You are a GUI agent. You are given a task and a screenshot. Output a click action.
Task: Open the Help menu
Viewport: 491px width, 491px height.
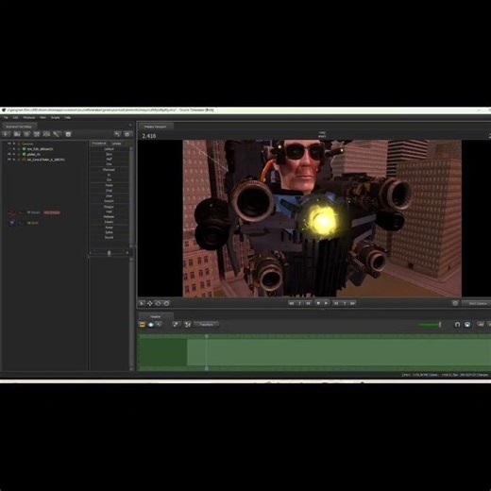67,117
